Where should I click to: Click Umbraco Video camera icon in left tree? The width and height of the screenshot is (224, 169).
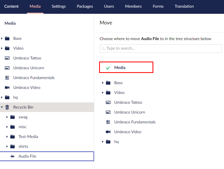[x=7, y=88]
